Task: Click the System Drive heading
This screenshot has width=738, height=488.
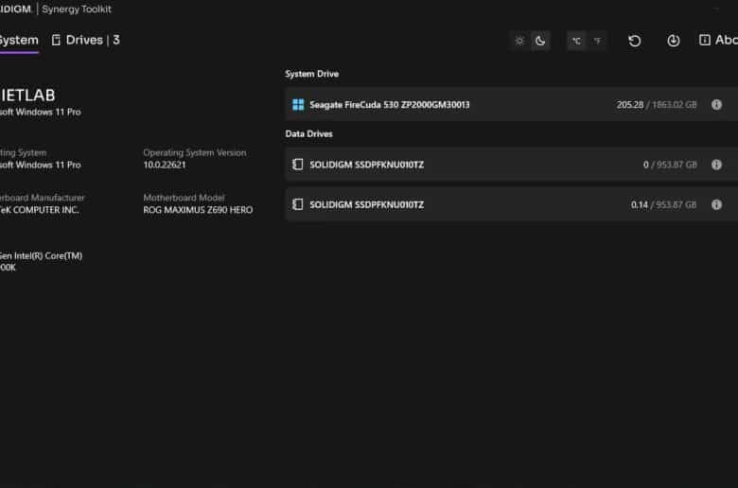Action: (x=311, y=74)
